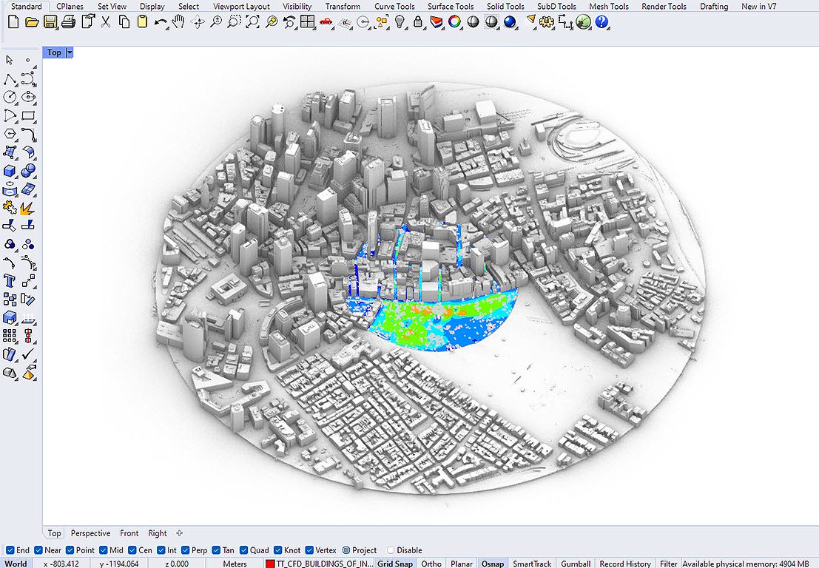Activate the Pan view tool
Viewport: 819px width, 568px height.
(x=178, y=22)
